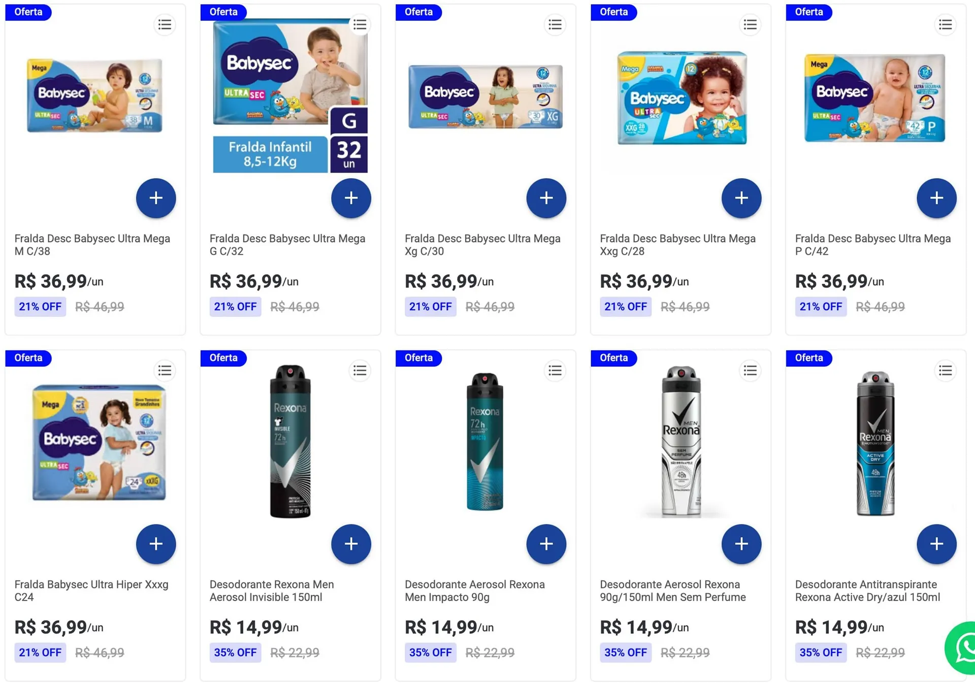View Babysec G 32 un product image

290,96
